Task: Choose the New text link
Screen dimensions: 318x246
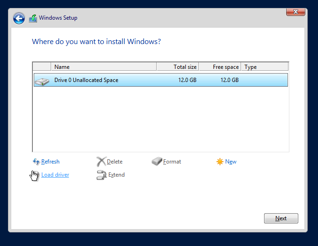Action: coord(231,162)
